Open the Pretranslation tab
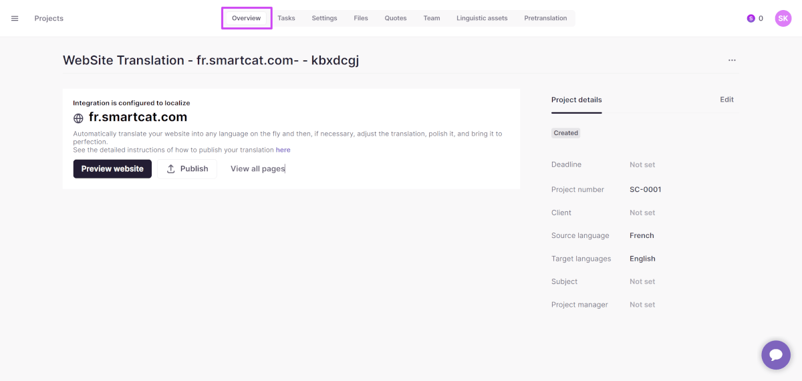Screen dimensions: 802x381 click(x=545, y=18)
